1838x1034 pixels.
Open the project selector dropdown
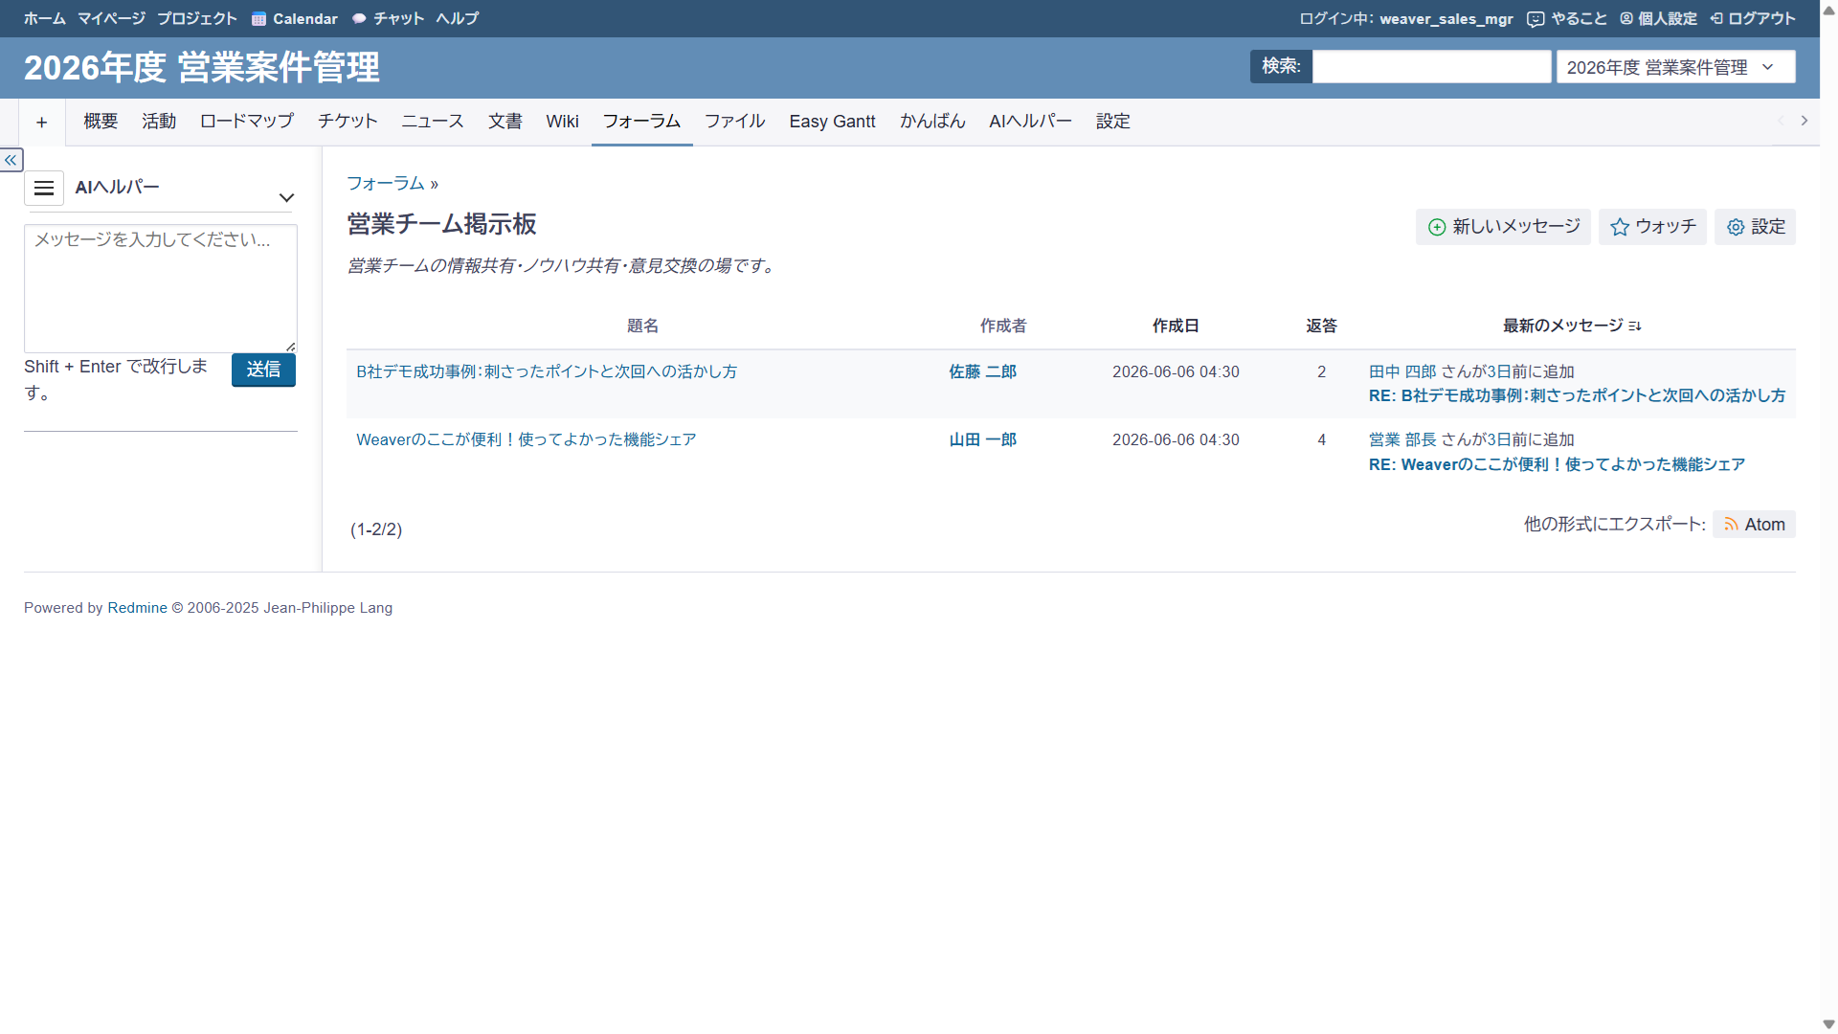point(1675,67)
